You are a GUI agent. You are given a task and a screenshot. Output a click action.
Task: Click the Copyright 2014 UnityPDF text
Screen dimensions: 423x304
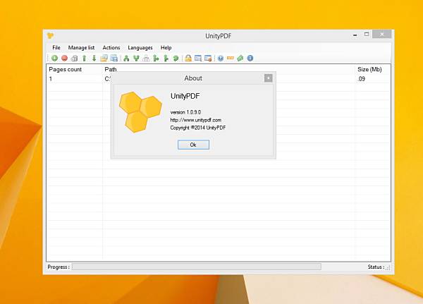click(197, 128)
